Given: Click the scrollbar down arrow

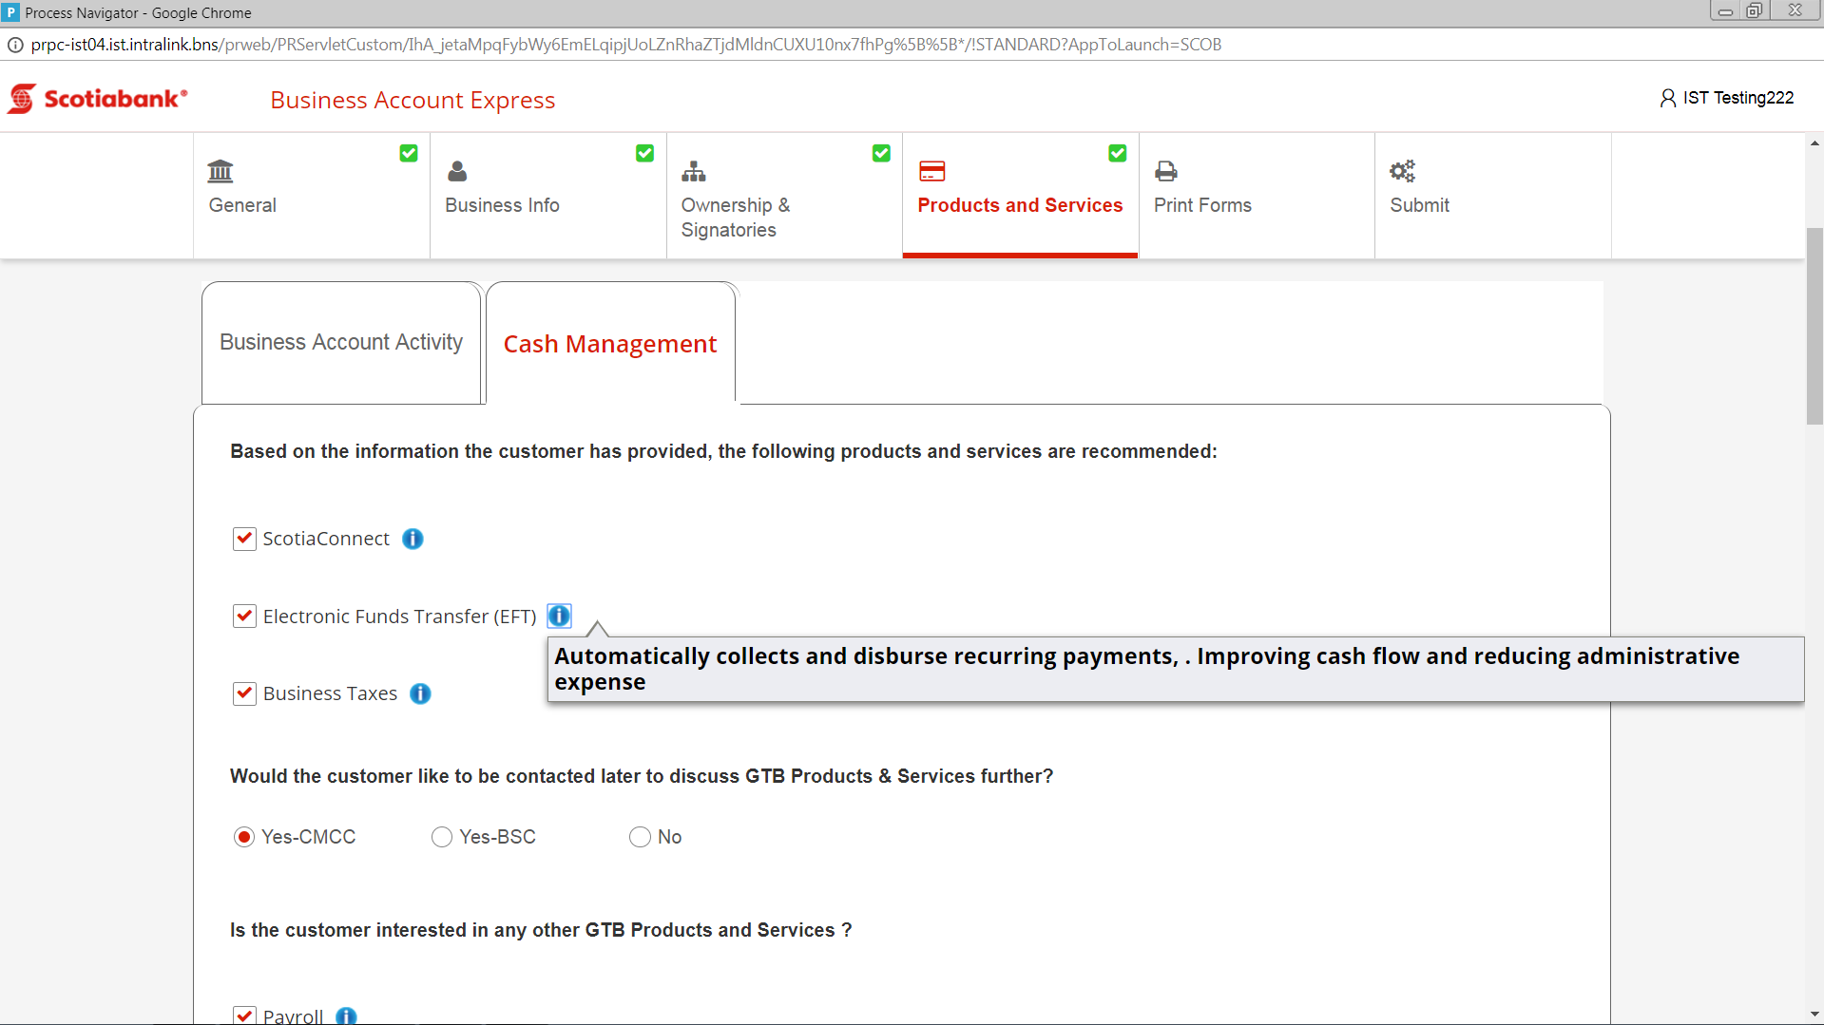Looking at the screenshot, I should (1814, 1015).
